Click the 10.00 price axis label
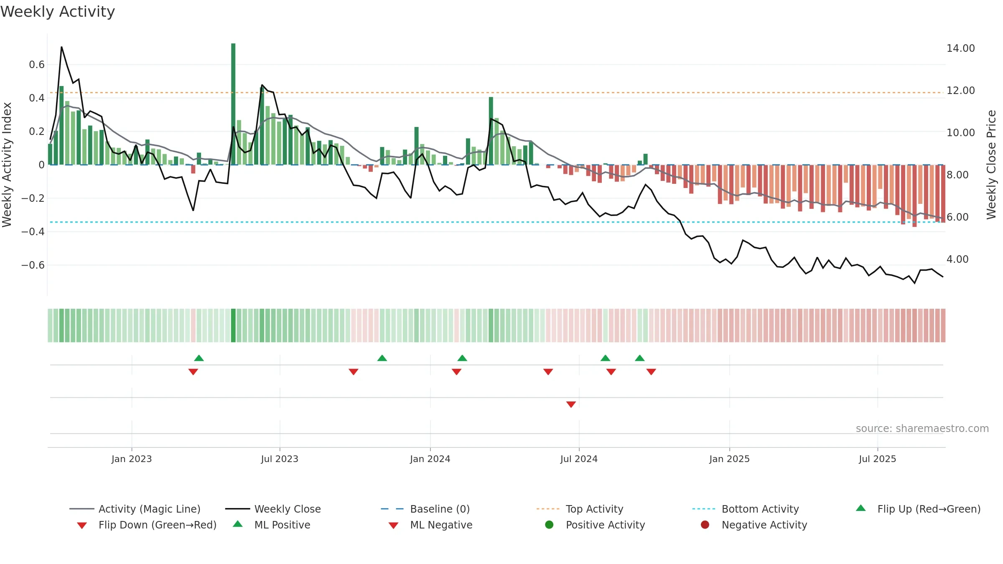 click(x=961, y=132)
